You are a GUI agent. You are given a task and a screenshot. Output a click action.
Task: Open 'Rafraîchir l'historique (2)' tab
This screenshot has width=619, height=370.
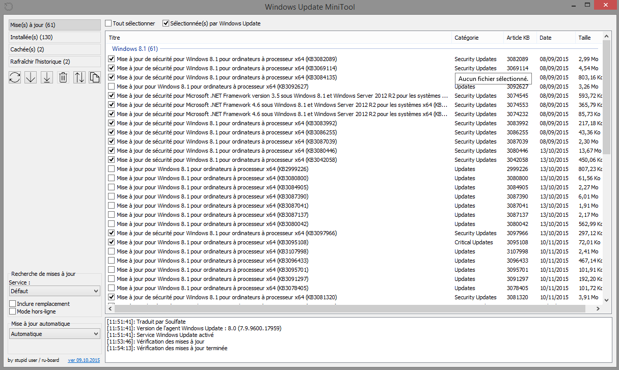[55, 62]
